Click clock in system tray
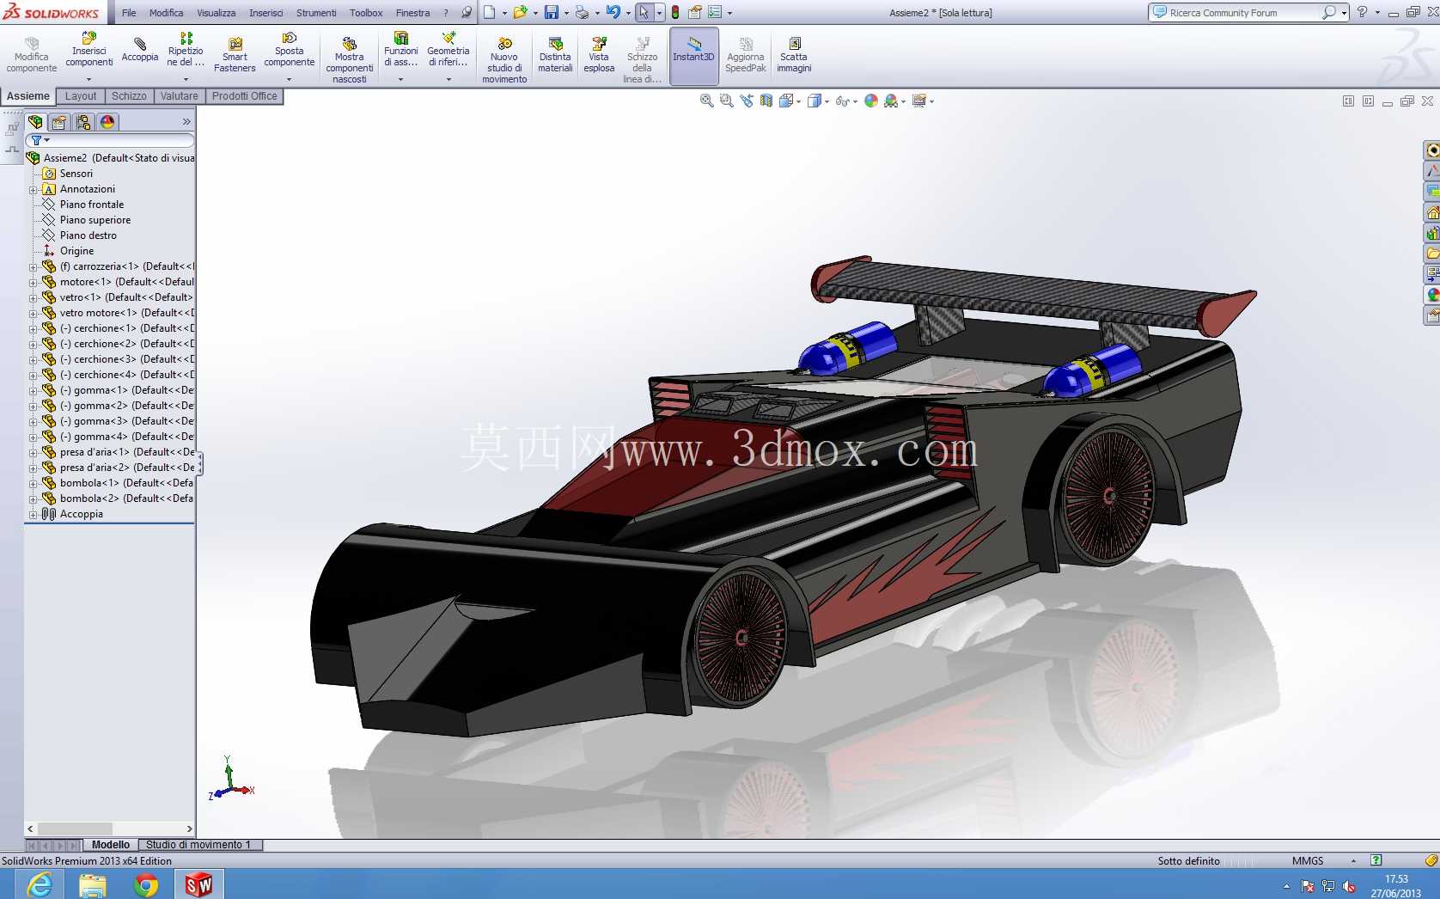This screenshot has height=899, width=1440. click(x=1396, y=886)
